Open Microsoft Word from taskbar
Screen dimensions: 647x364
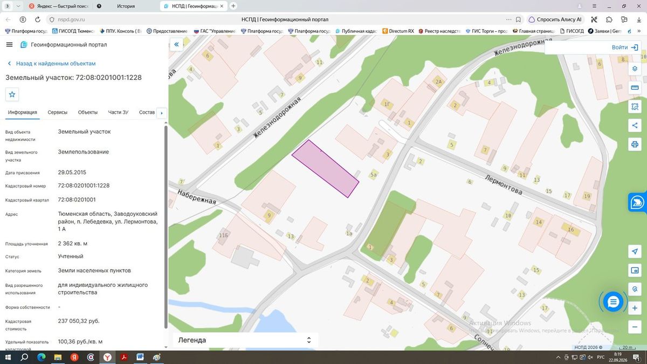tap(140, 357)
